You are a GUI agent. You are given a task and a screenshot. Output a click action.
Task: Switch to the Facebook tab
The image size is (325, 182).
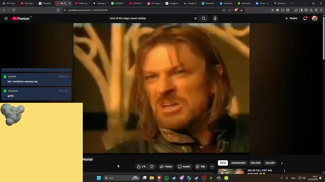[226, 3]
